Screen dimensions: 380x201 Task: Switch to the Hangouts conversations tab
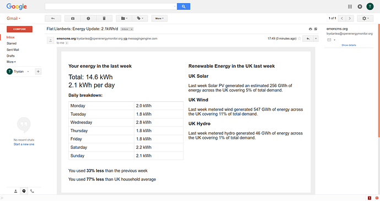(24, 191)
